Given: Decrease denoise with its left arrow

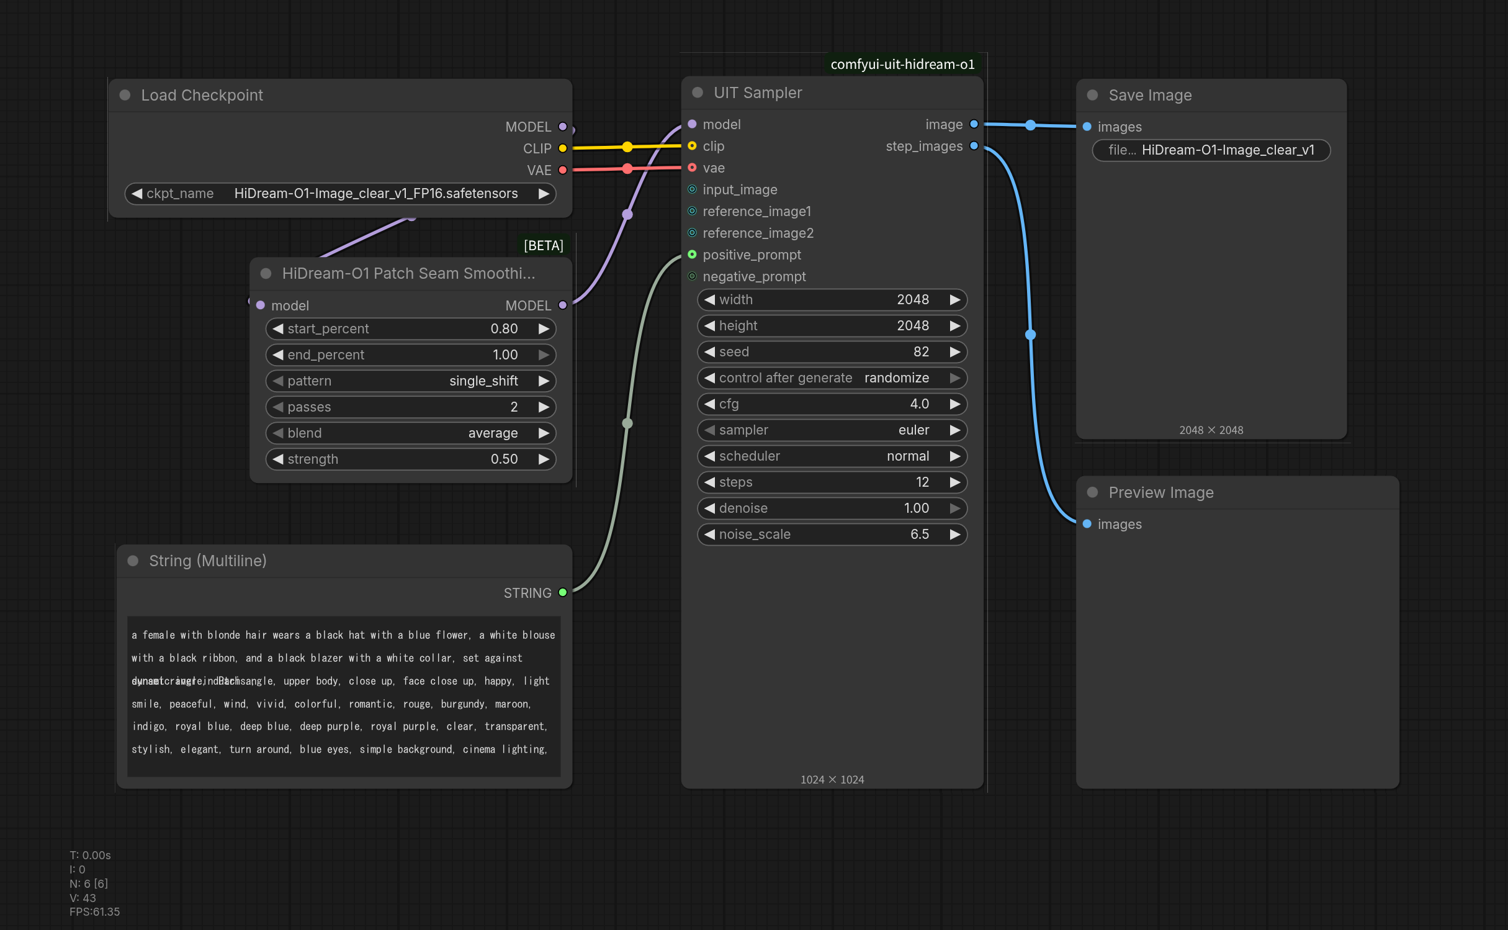Looking at the screenshot, I should point(709,508).
